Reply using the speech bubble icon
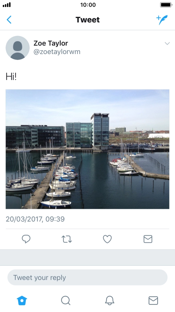 pyautogui.click(x=26, y=239)
